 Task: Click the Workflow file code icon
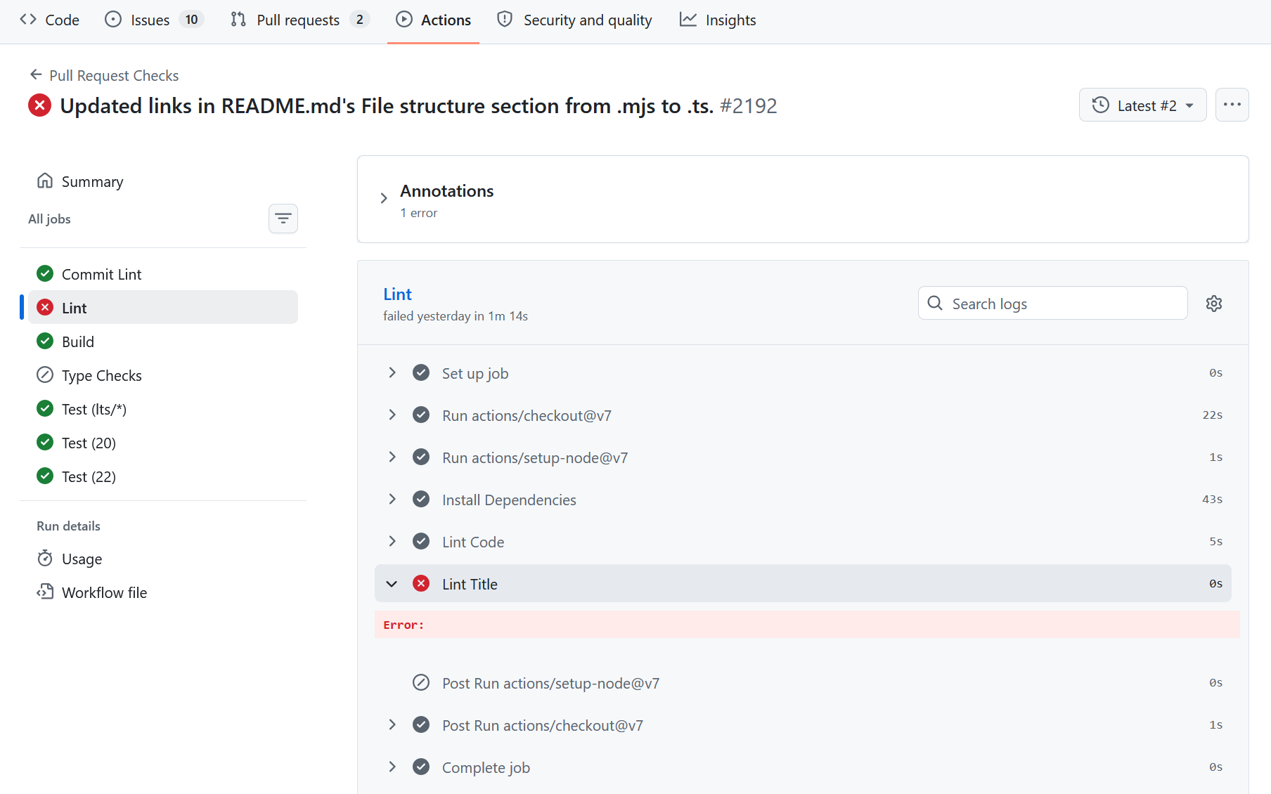click(x=45, y=592)
